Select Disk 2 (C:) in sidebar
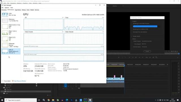 click(11, 39)
